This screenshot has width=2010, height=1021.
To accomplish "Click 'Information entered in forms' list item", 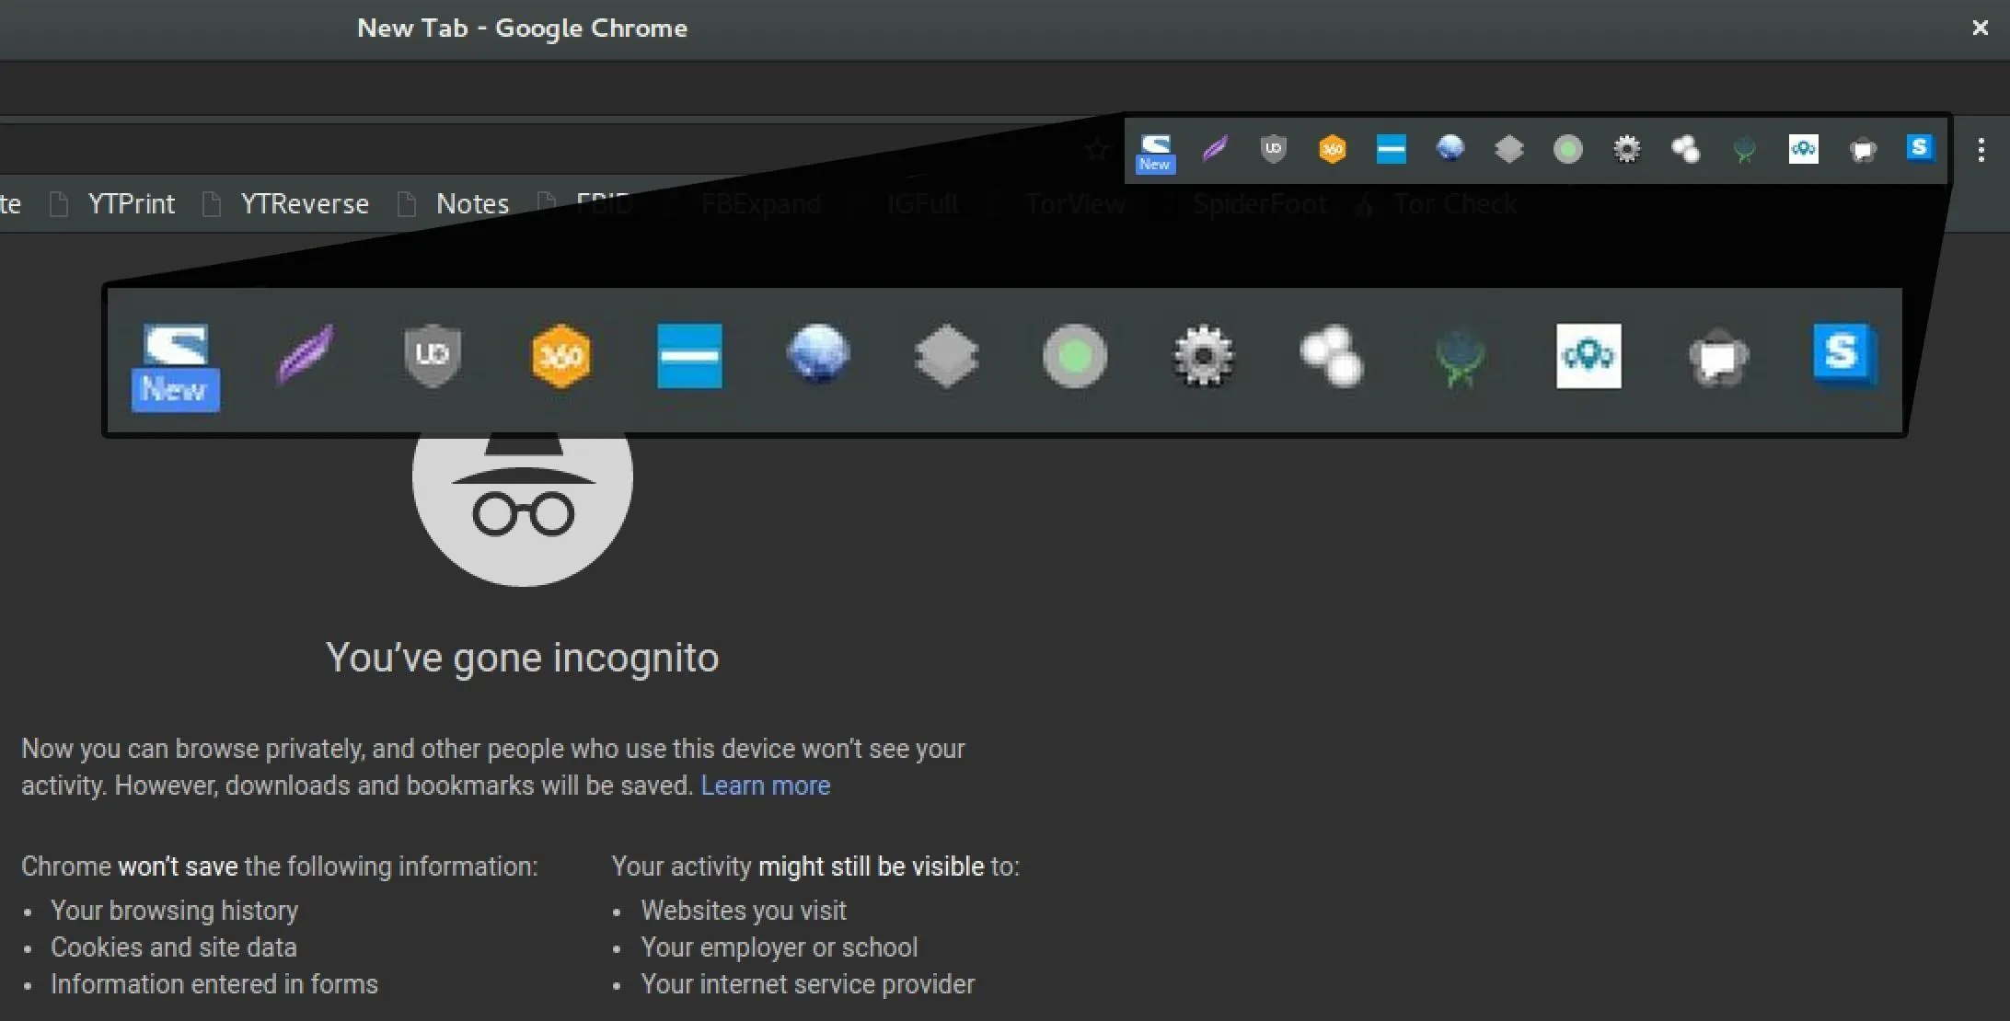I will click(214, 984).
